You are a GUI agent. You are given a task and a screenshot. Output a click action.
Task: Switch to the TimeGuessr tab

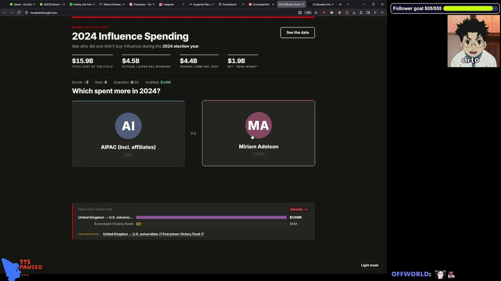[x=142, y=4]
